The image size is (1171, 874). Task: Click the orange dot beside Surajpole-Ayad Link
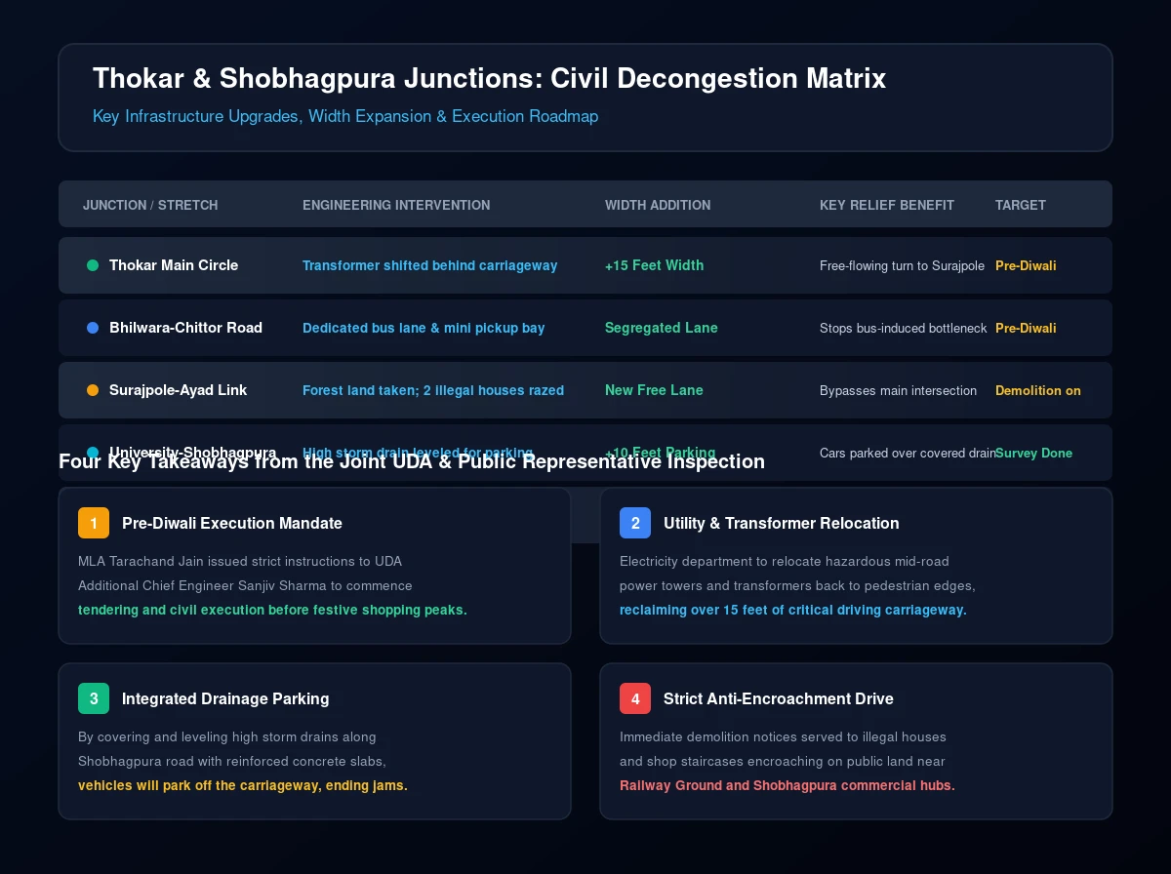click(93, 390)
